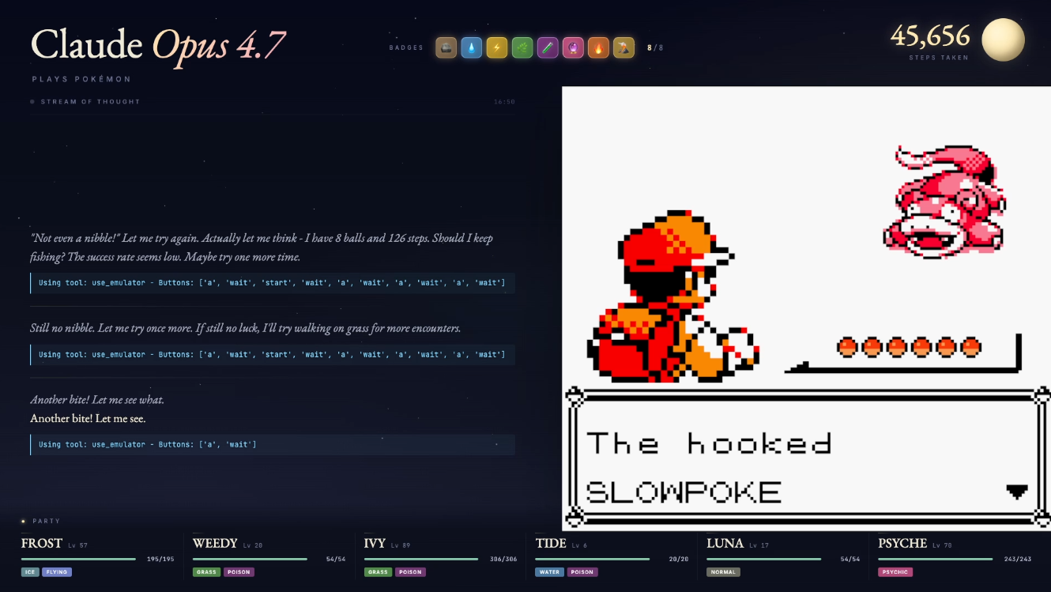1051x592 pixels.
Task: Click the Slowpoke sprite in battle
Action: [944, 201]
